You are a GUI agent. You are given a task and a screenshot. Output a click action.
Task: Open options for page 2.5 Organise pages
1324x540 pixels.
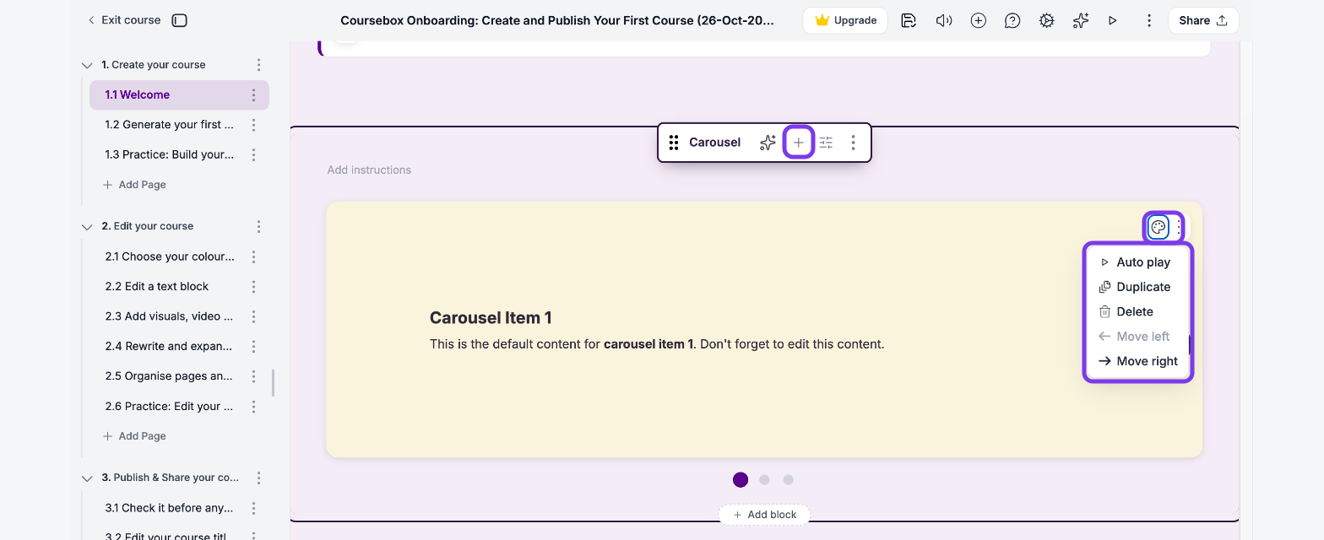pos(253,376)
